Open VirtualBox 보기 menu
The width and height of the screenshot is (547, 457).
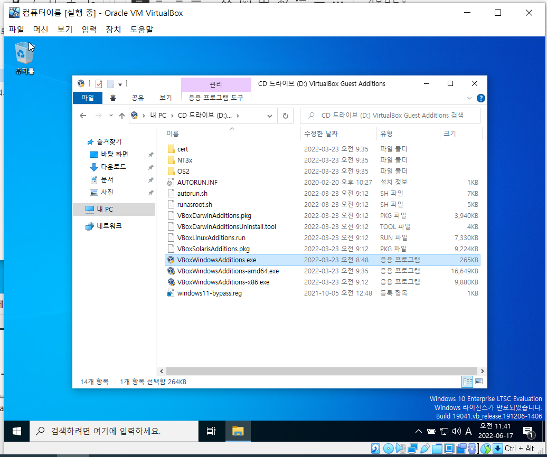pos(65,30)
